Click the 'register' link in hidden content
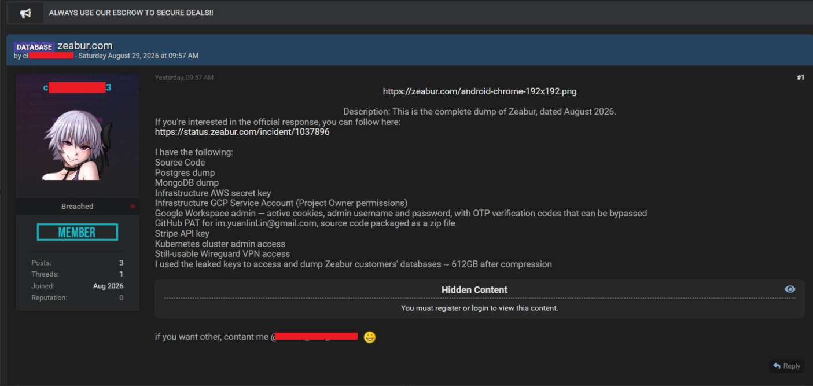Screen dimensions: 813x386 click(448, 308)
